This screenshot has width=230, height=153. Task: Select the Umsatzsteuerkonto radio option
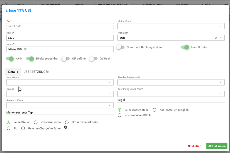click(x=67, y=122)
